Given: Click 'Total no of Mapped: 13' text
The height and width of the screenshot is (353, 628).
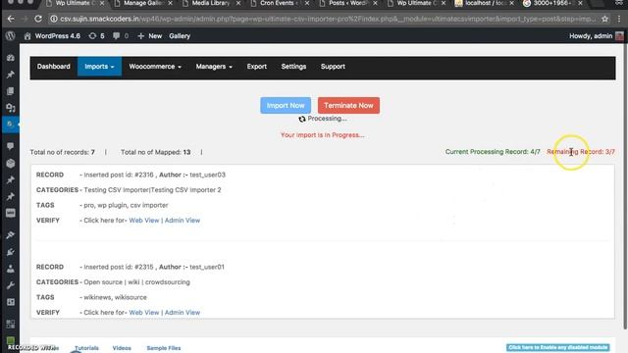Looking at the screenshot, I should coord(156,152).
